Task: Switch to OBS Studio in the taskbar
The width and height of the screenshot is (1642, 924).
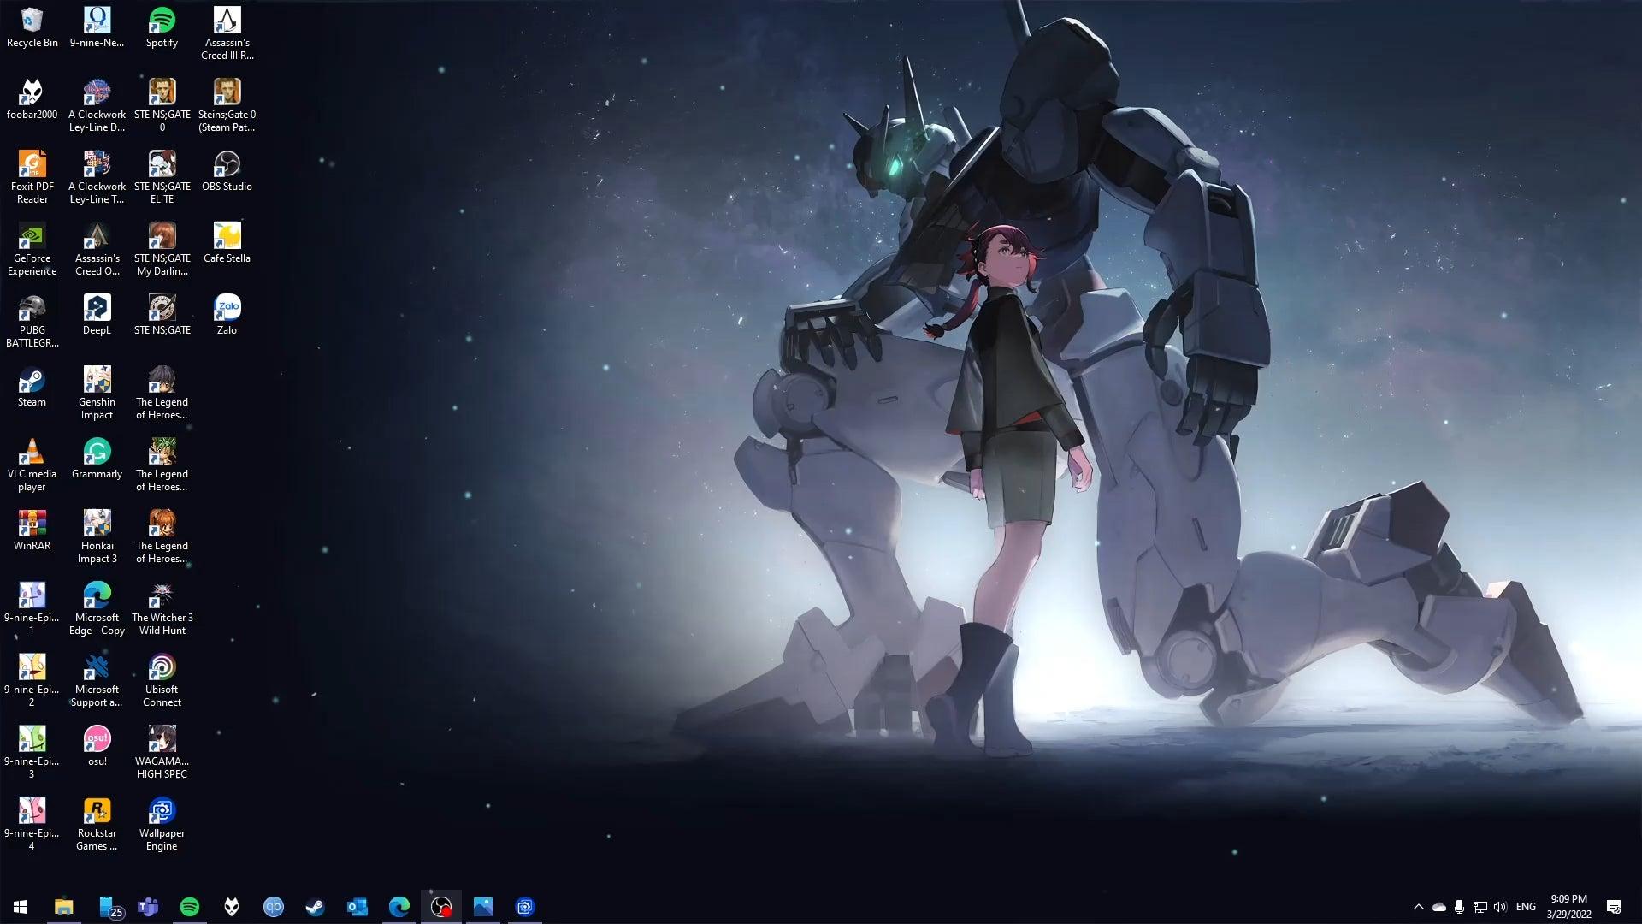Action: 441,906
